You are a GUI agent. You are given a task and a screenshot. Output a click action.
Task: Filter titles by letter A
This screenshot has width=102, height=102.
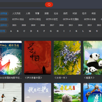(x=11, y=31)
